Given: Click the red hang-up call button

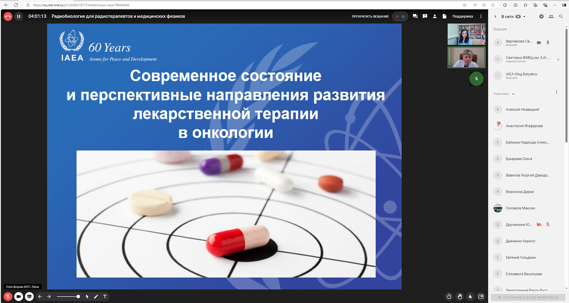Looking at the screenshot, I should [8, 16].
